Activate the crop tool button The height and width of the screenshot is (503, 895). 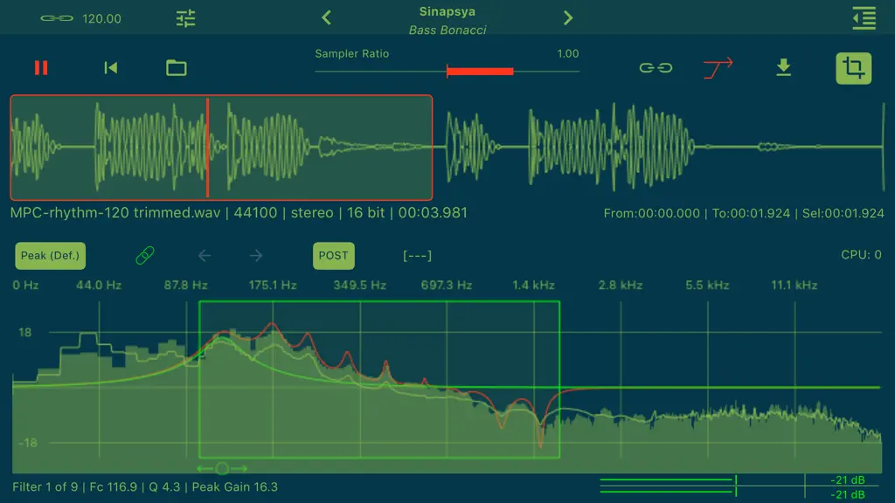tap(853, 68)
